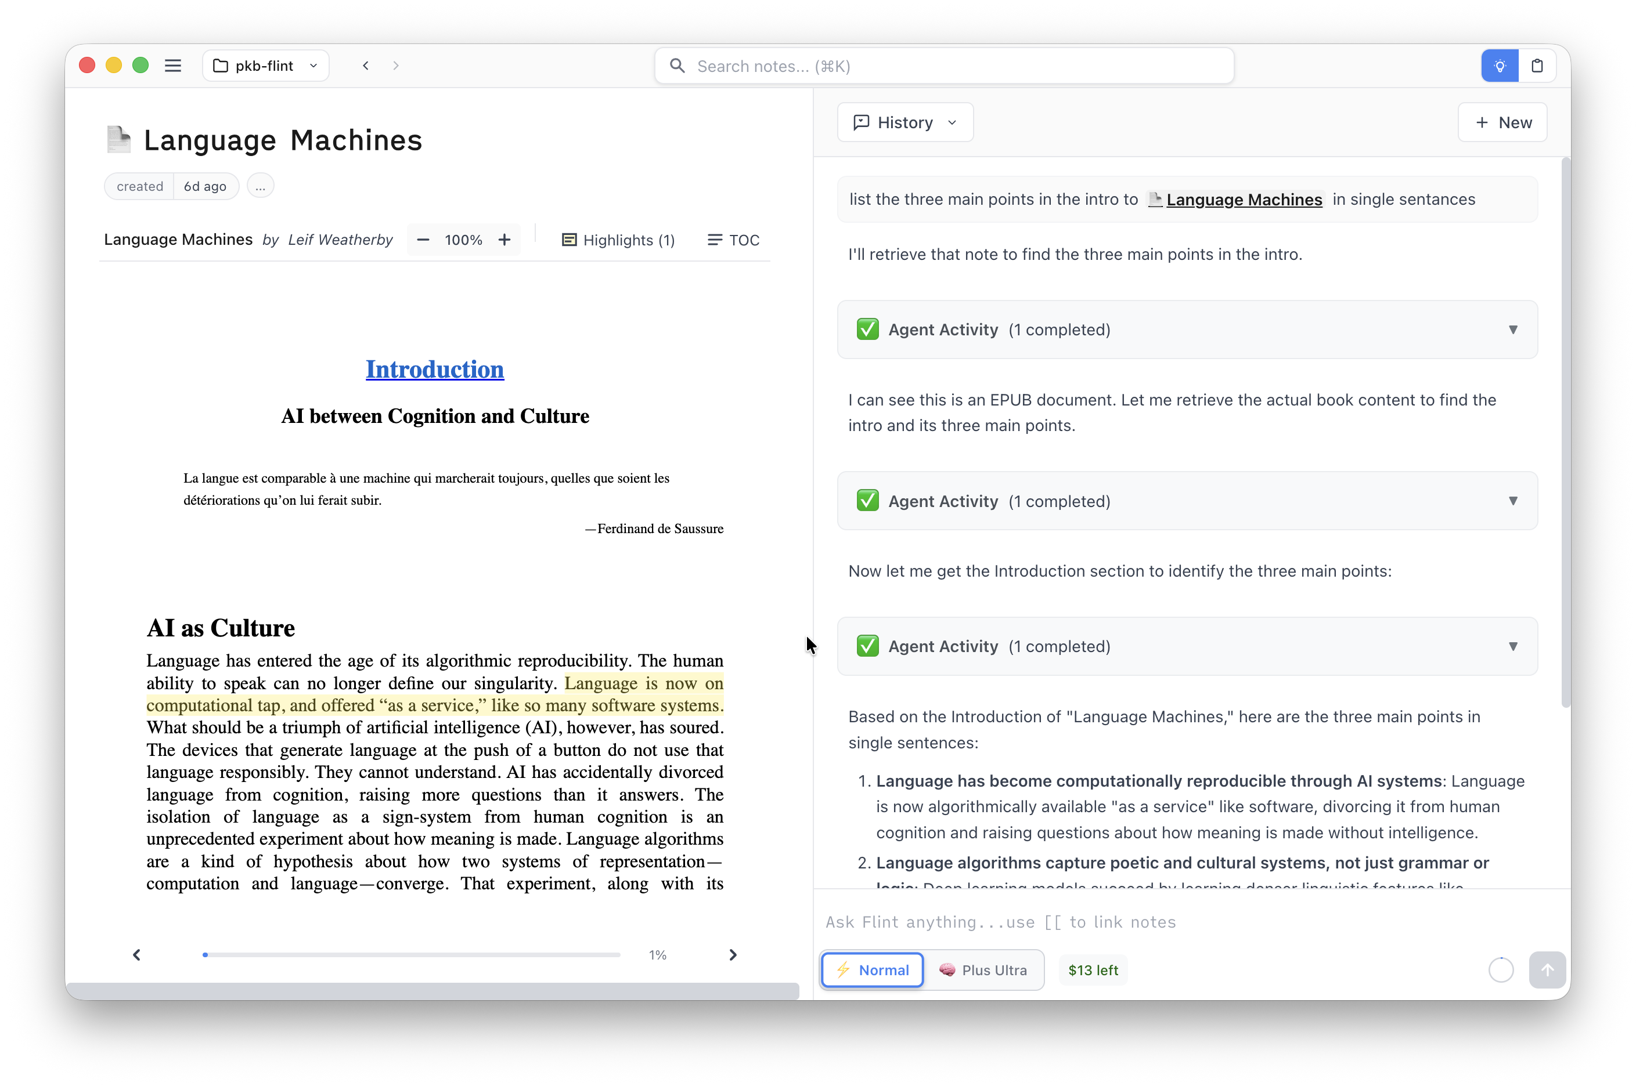This screenshot has height=1086, width=1636.
Task: Open the note options ellipsis menu
Action: (x=260, y=186)
